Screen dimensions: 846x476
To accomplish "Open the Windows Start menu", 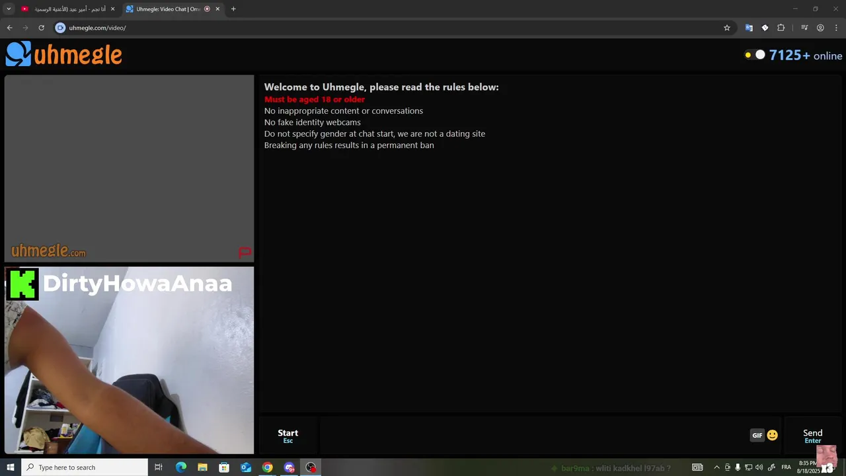I will (10, 467).
